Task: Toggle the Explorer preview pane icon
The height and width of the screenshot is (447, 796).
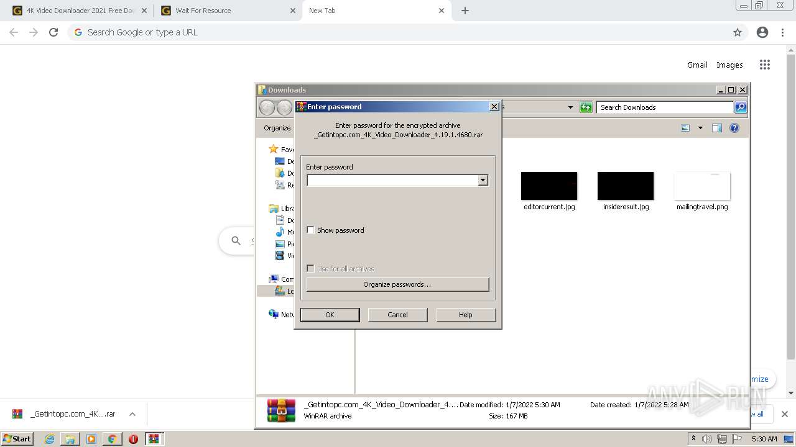Action: coord(717,128)
